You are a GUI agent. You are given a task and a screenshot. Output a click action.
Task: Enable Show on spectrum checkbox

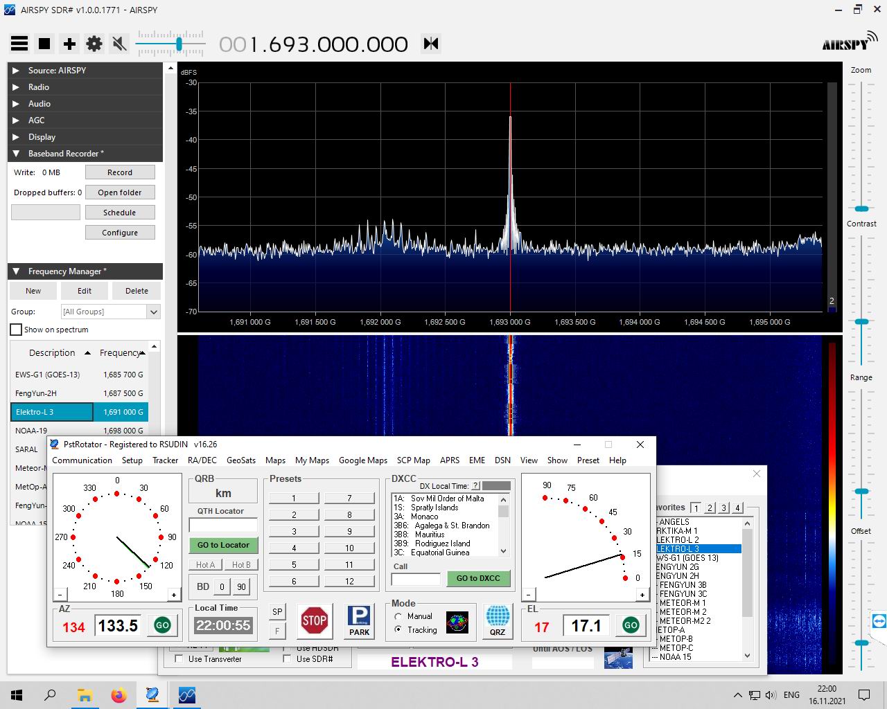(x=16, y=330)
